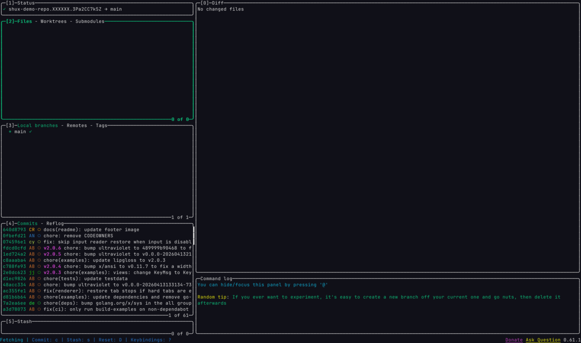Screen dimensions: 581x343
Task: Click the v2.0.3 tag label
Action: [52, 272]
